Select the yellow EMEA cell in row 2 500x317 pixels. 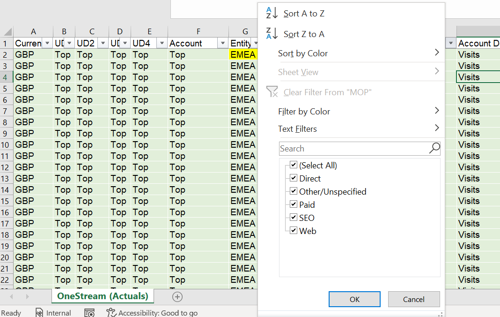[x=243, y=55]
